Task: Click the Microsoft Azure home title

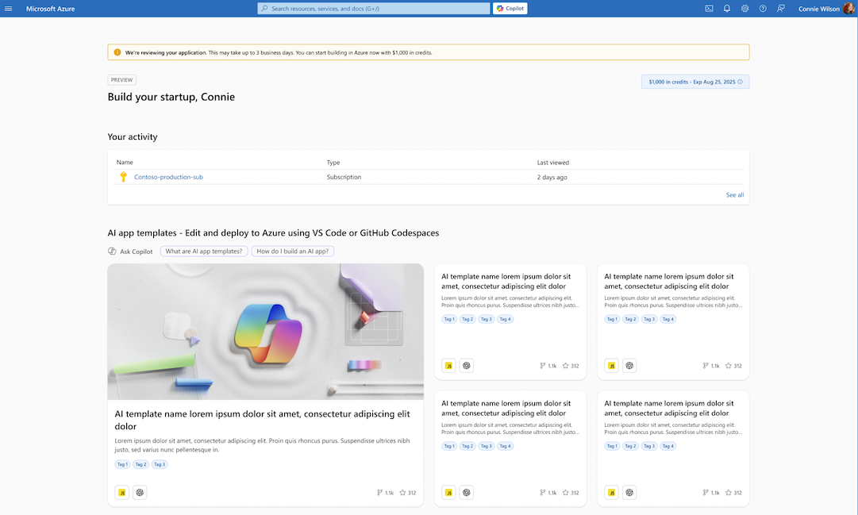Action: (50, 9)
